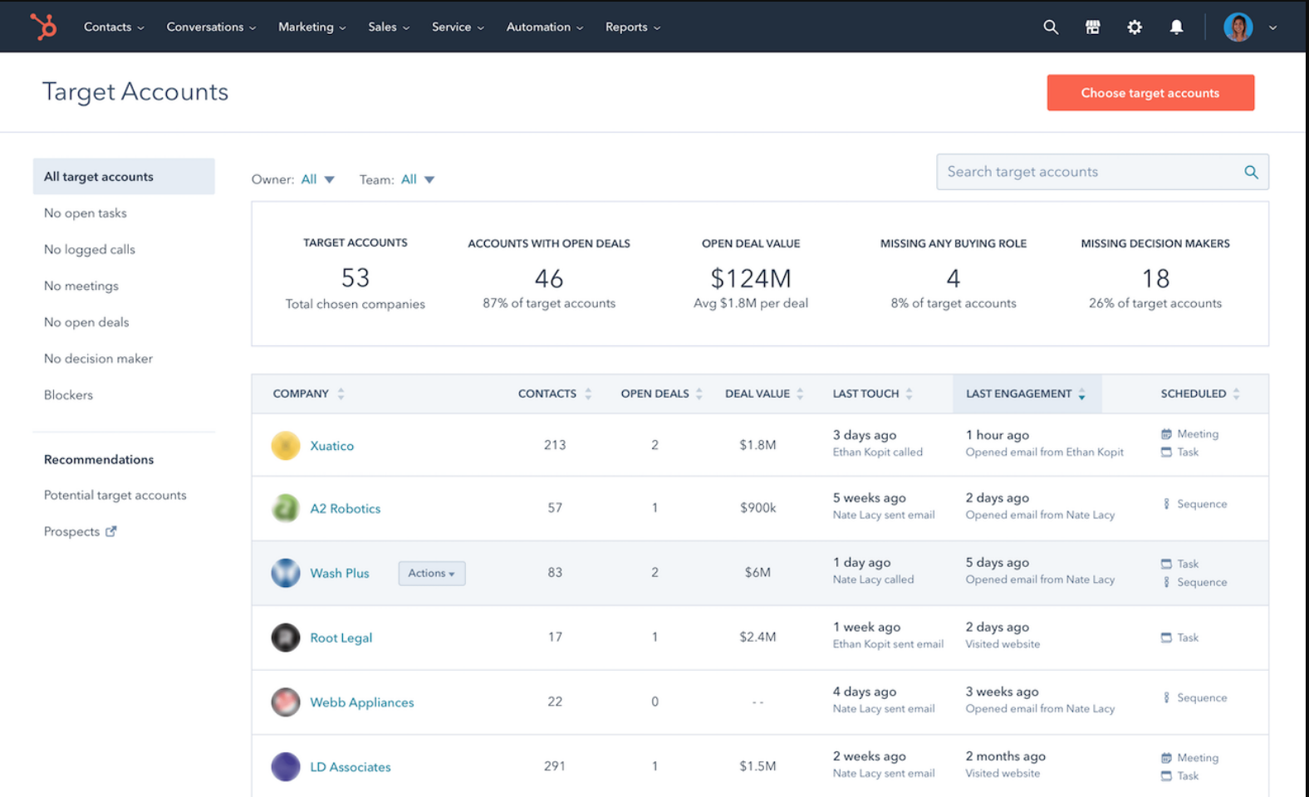Open search with the magnifier icon in navbar
This screenshot has width=1309, height=797.
tap(1051, 27)
